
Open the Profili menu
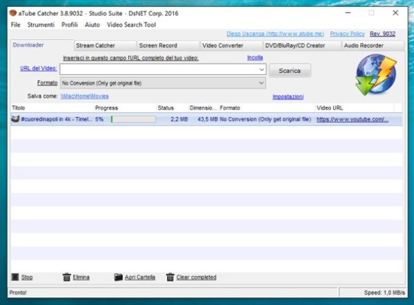pos(70,25)
